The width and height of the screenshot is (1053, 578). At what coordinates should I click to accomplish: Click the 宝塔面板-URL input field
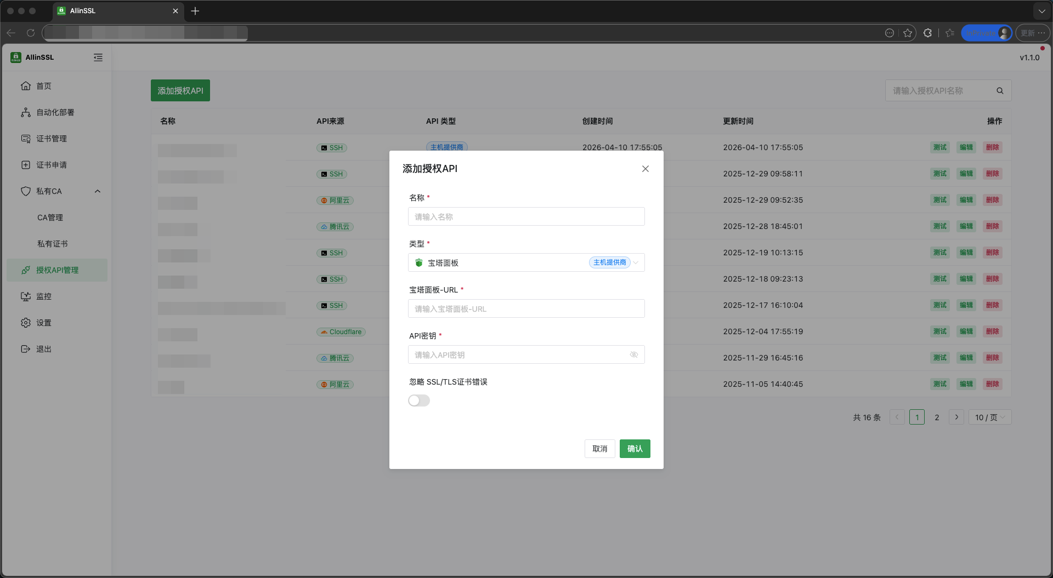coord(526,308)
